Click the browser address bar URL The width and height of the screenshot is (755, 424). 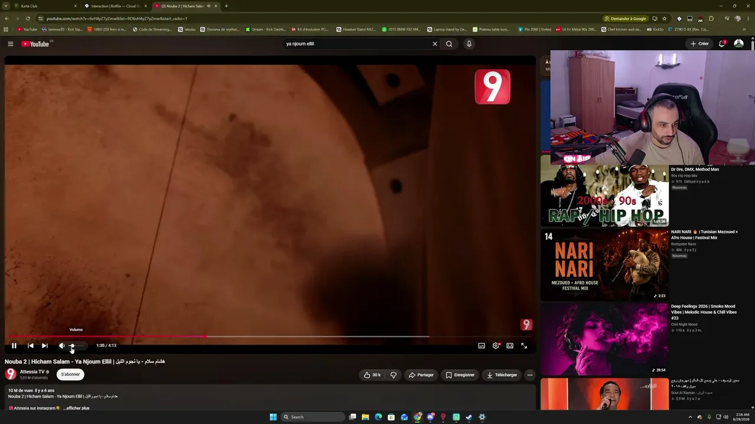117,19
